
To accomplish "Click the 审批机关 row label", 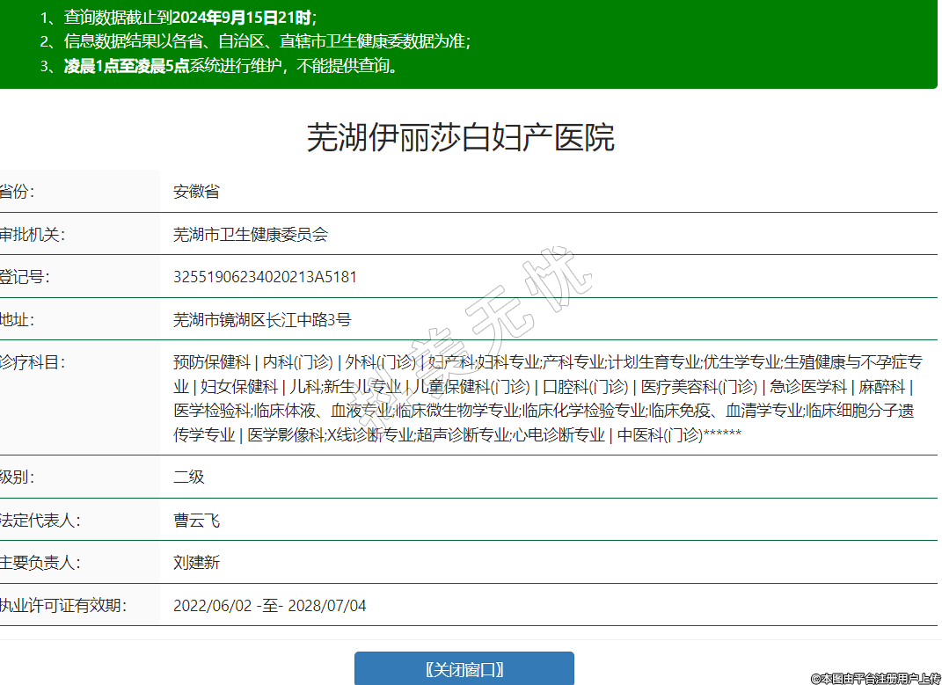I will click(33, 235).
